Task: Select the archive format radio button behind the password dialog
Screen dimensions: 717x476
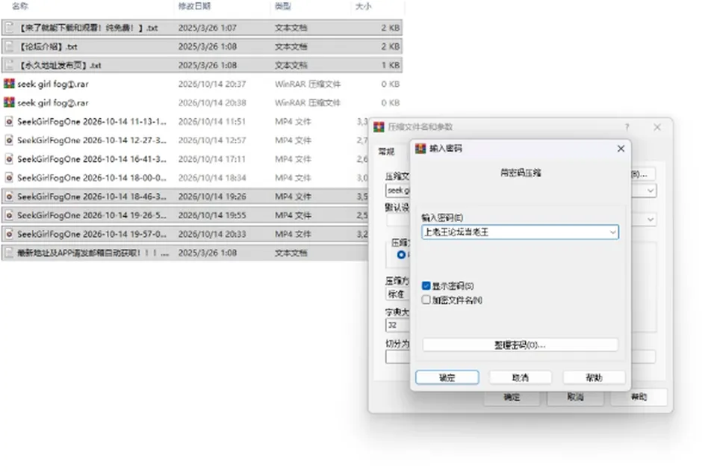Action: (x=402, y=255)
